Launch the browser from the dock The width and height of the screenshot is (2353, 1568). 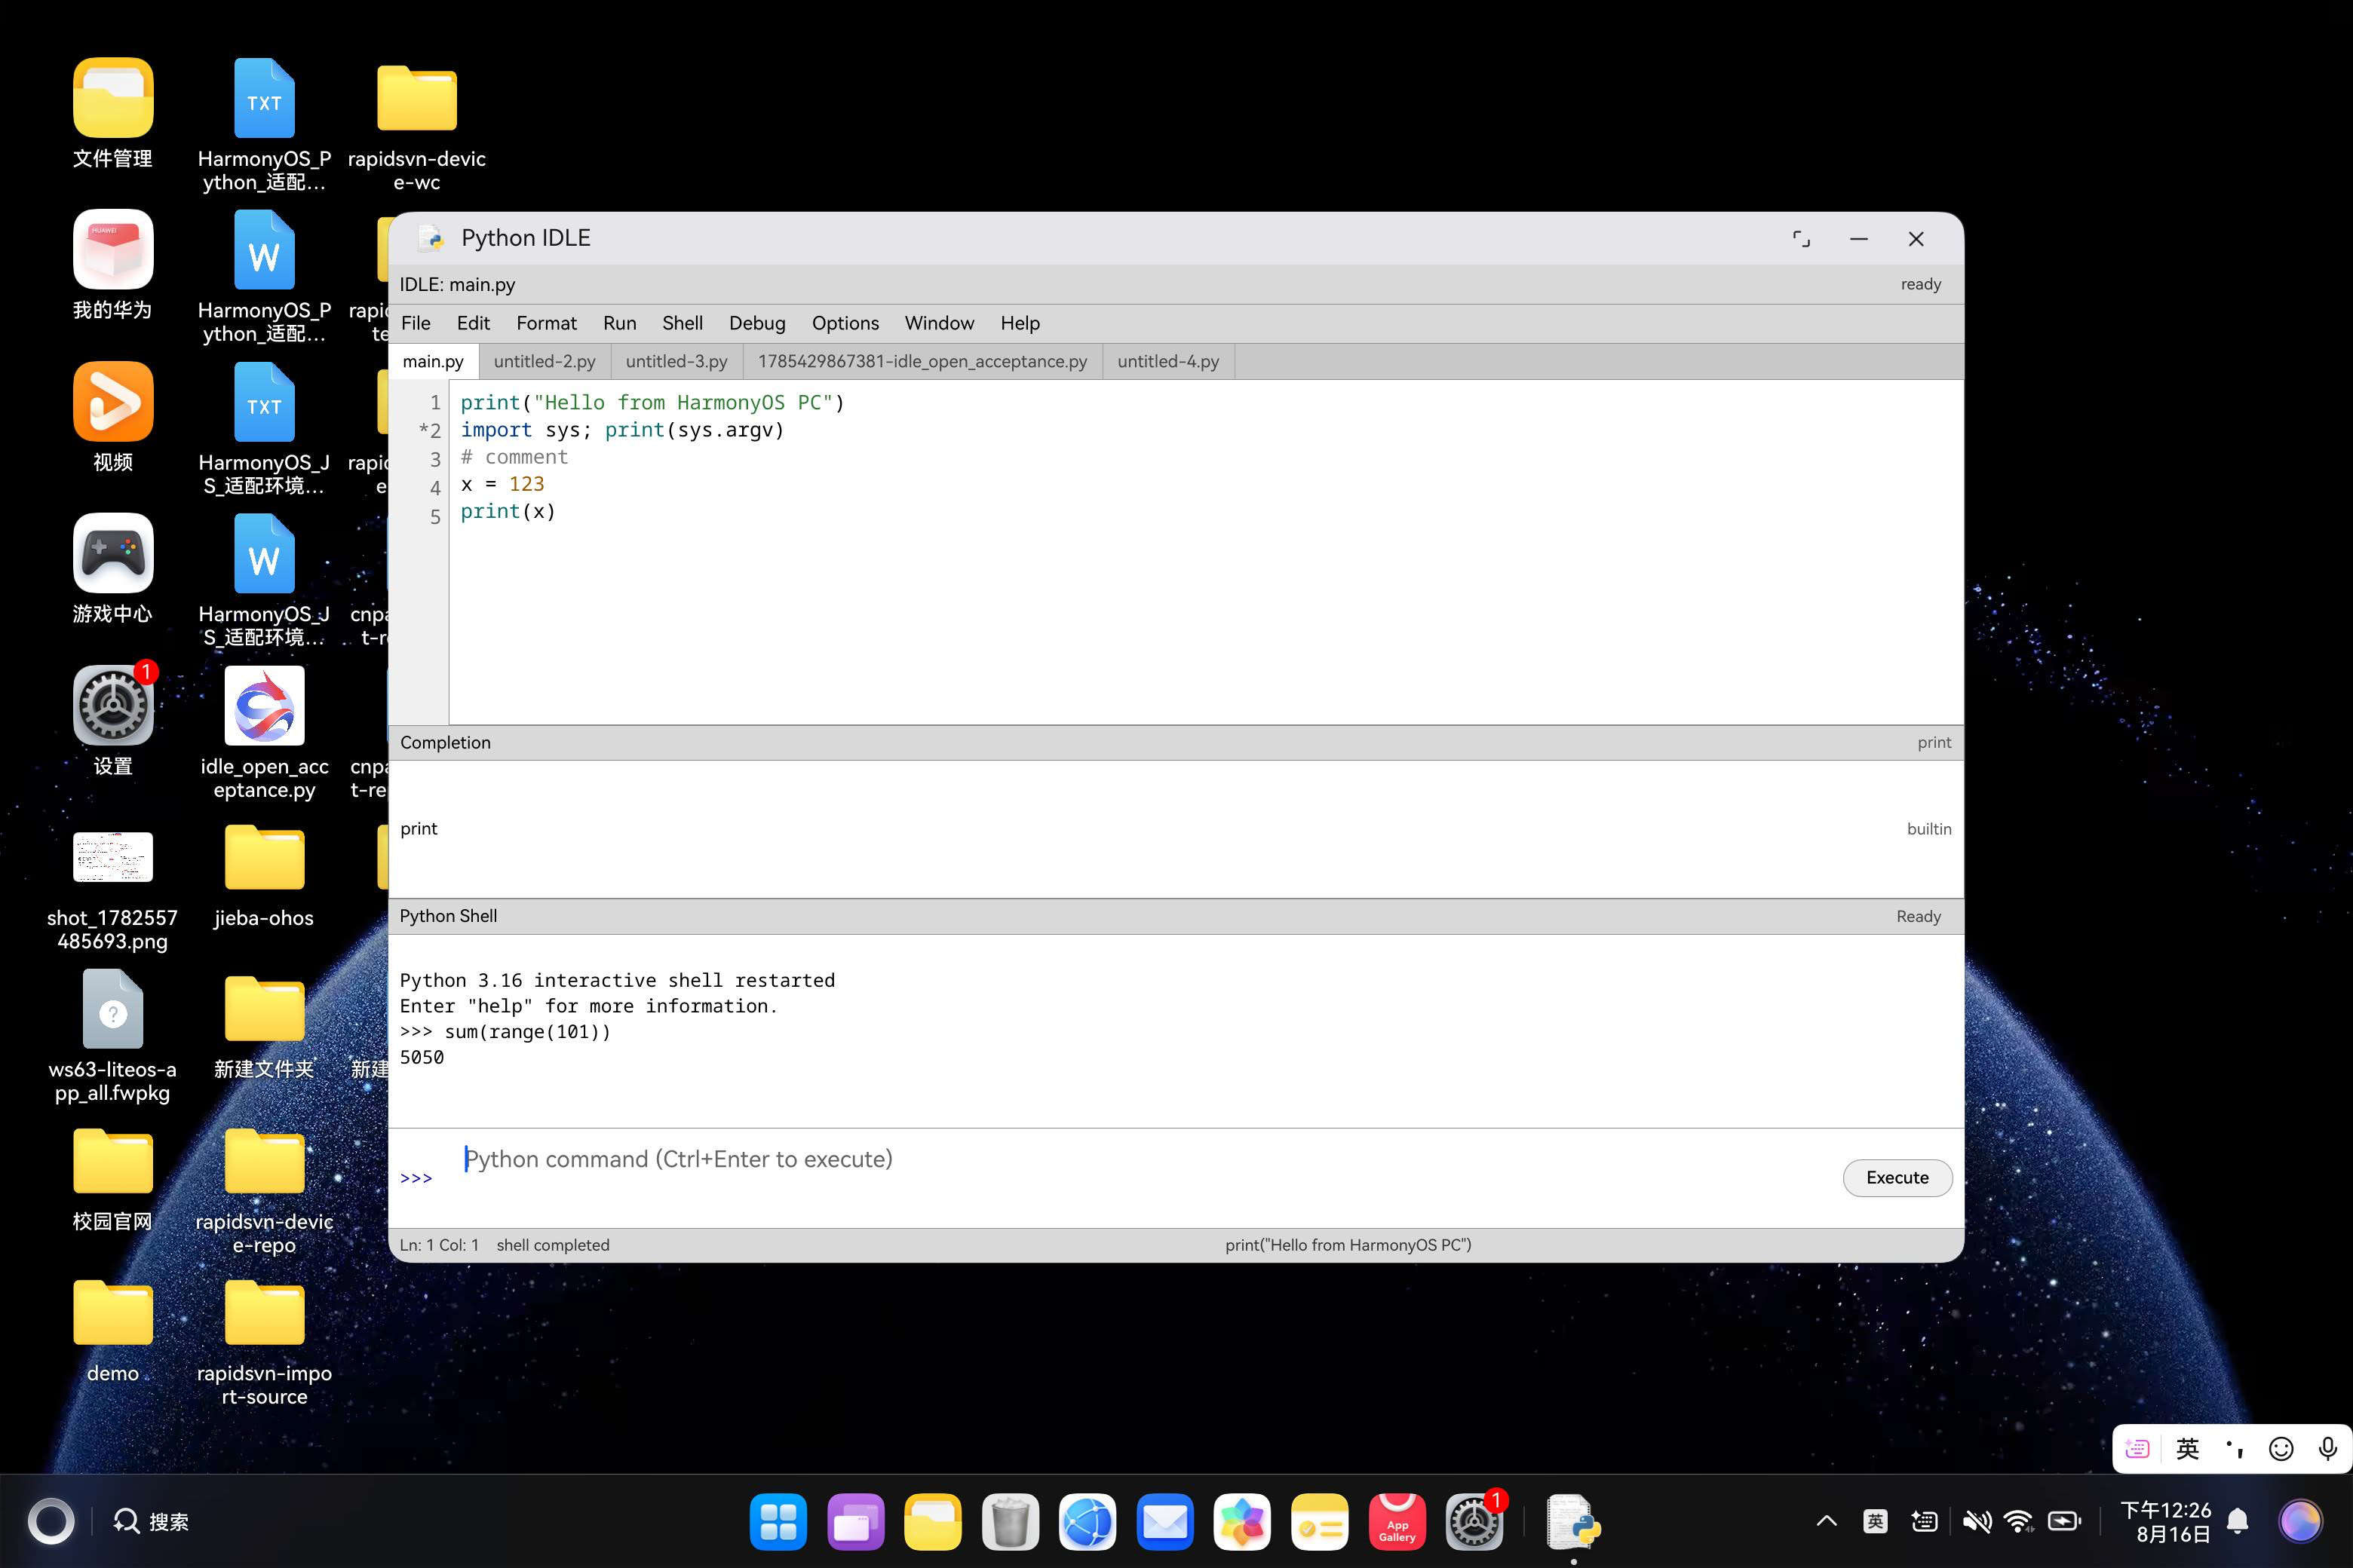[x=1088, y=1522]
